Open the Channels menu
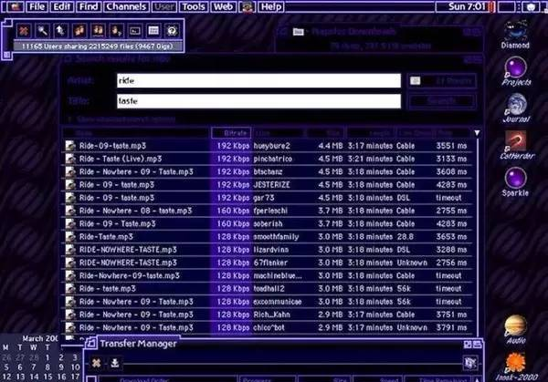Screen dimensions: 548x382 (x=125, y=6)
